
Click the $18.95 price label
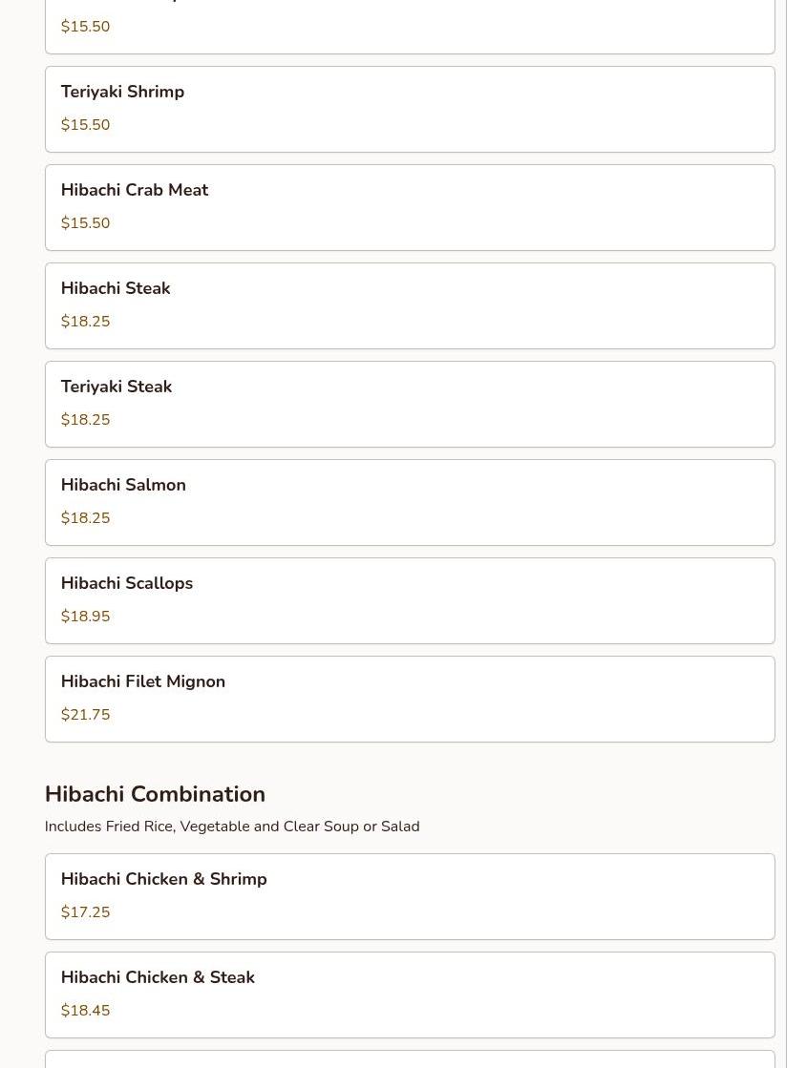point(85,617)
